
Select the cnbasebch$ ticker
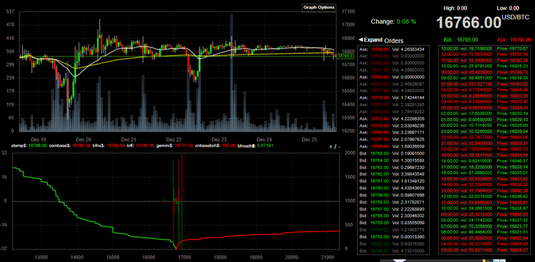(215, 146)
